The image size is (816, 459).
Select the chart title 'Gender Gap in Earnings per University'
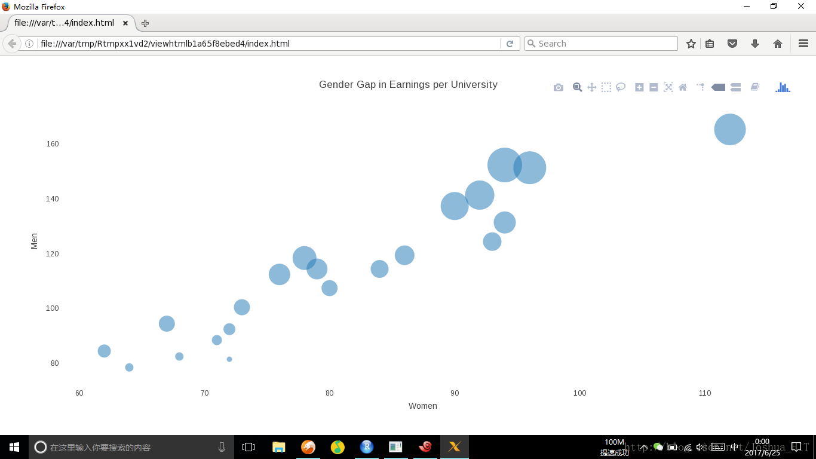pos(408,85)
